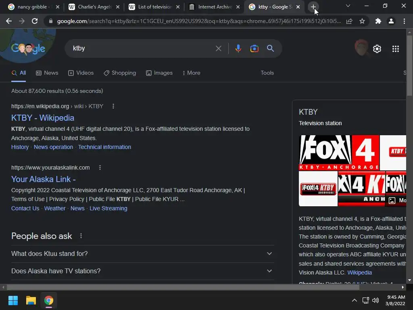Clear the search box text
This screenshot has height=310, width=413.
click(218, 48)
